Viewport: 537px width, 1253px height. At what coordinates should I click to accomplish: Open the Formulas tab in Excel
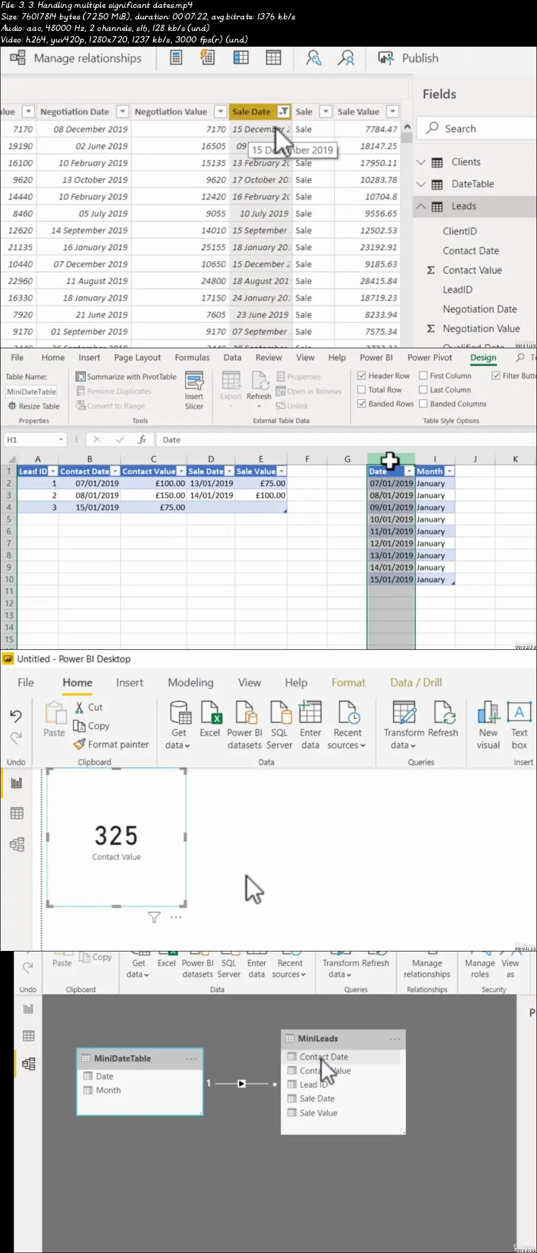pyautogui.click(x=192, y=357)
